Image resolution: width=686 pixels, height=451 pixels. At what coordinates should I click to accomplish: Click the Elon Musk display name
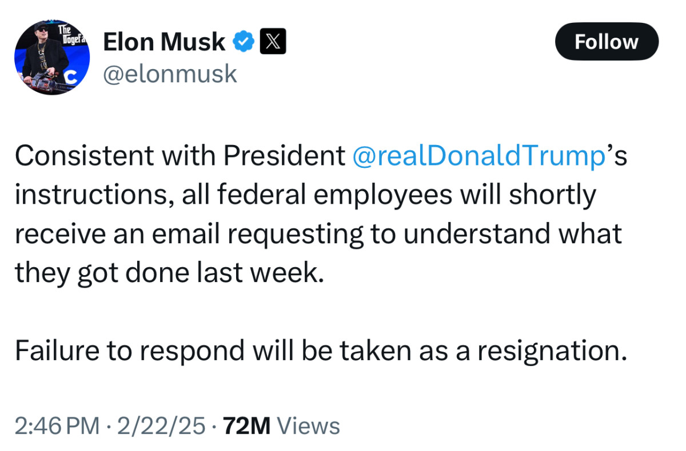164,42
